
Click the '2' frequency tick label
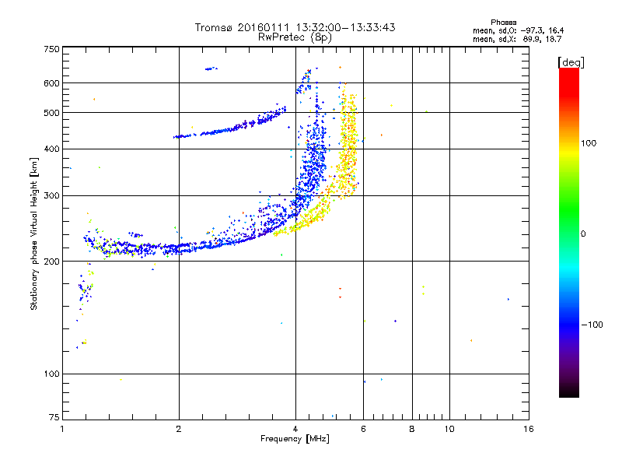pos(179,429)
